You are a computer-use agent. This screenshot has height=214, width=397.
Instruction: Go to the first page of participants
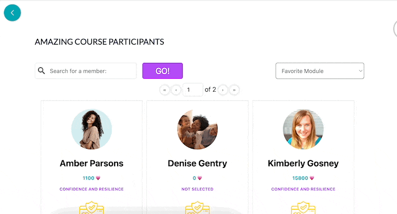165,90
